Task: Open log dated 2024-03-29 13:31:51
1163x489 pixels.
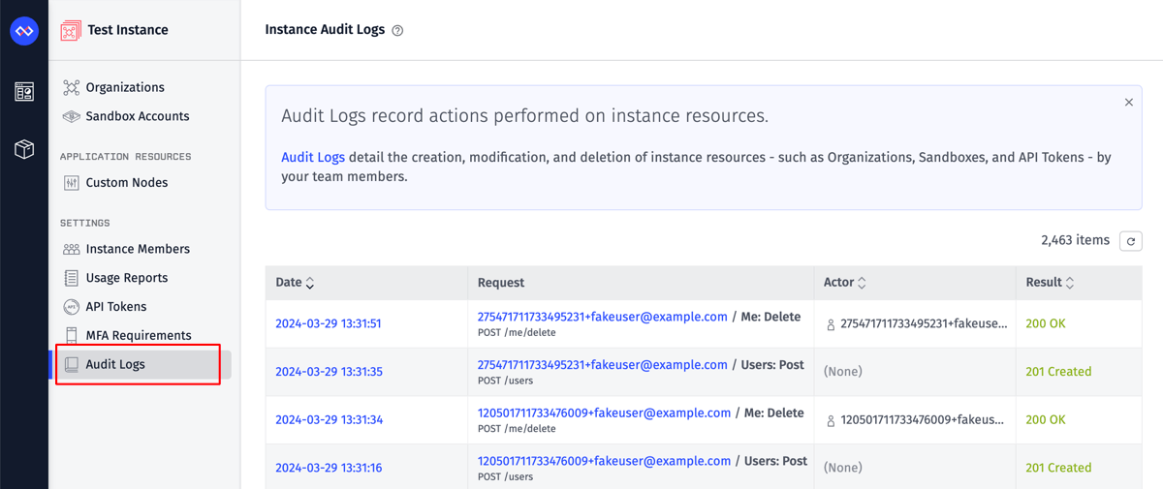Action: click(x=329, y=323)
